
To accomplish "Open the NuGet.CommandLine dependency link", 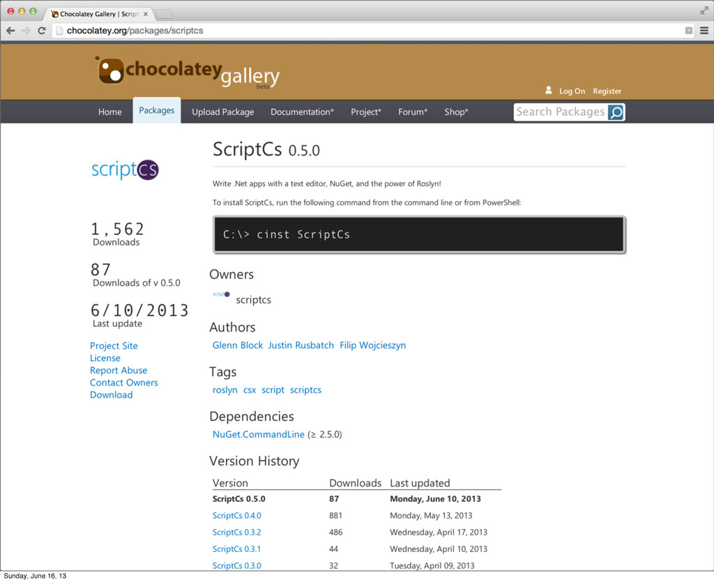I will point(258,434).
